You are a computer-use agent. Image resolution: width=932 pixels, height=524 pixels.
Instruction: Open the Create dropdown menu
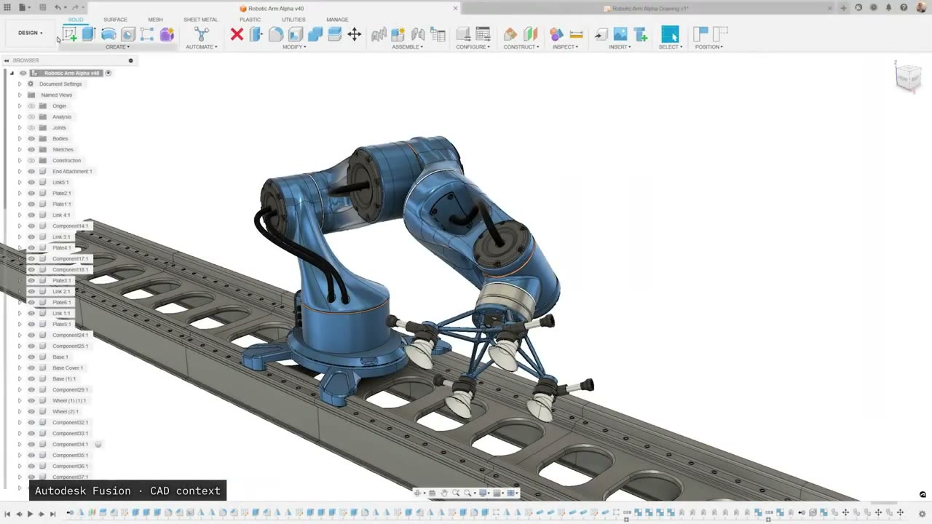click(x=117, y=47)
